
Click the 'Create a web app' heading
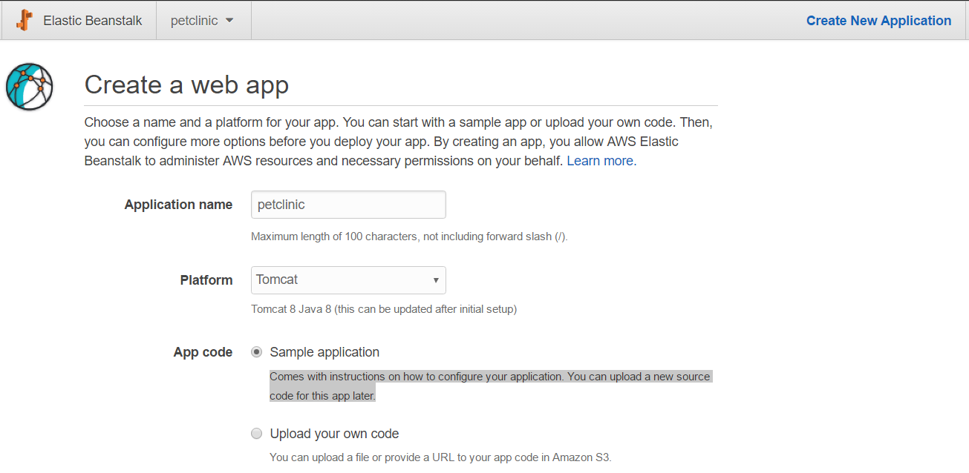coord(186,85)
